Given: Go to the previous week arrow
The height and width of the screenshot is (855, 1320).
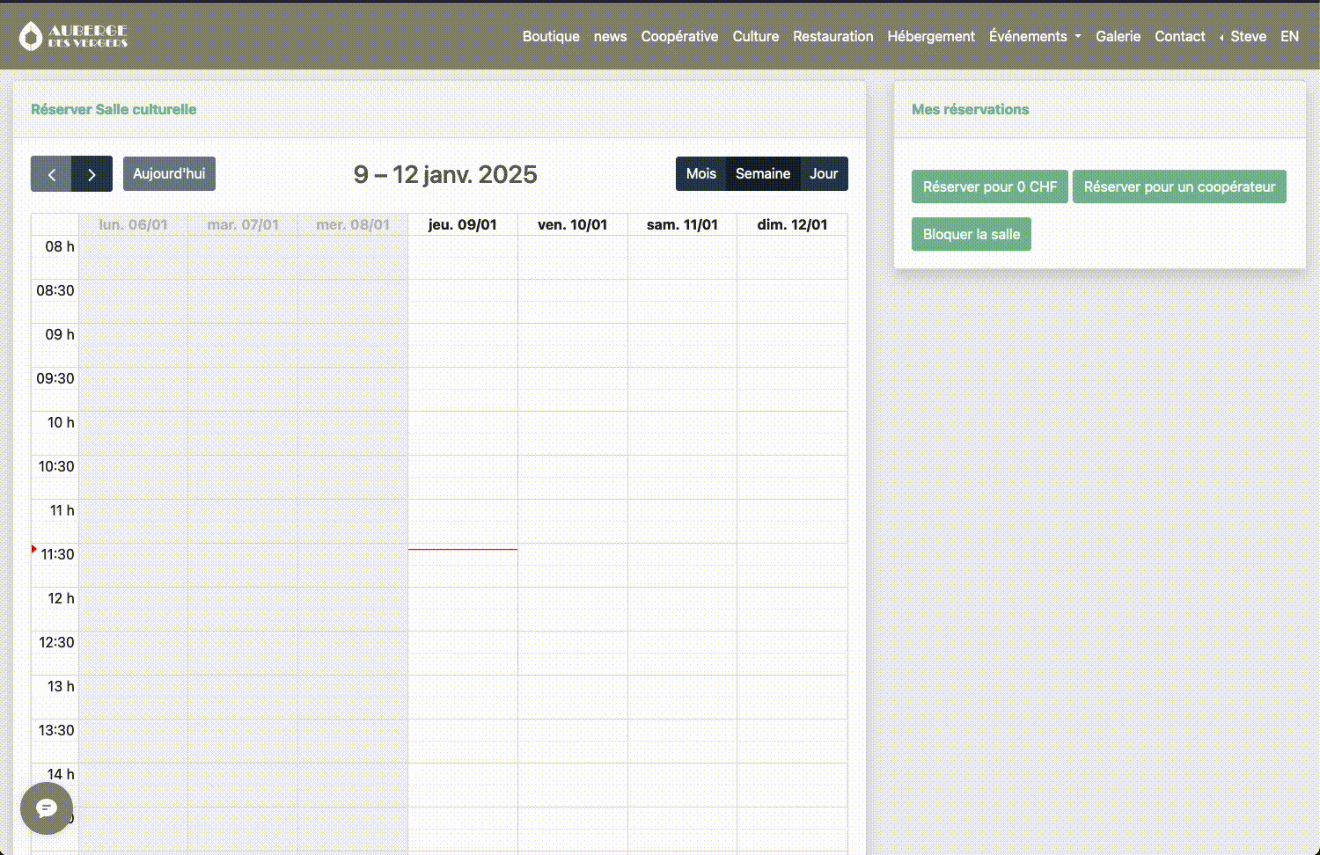Looking at the screenshot, I should pos(51,174).
